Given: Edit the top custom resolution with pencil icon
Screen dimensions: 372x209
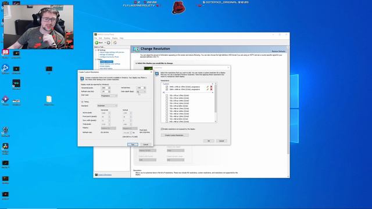Looking at the screenshot, I should [208, 87].
